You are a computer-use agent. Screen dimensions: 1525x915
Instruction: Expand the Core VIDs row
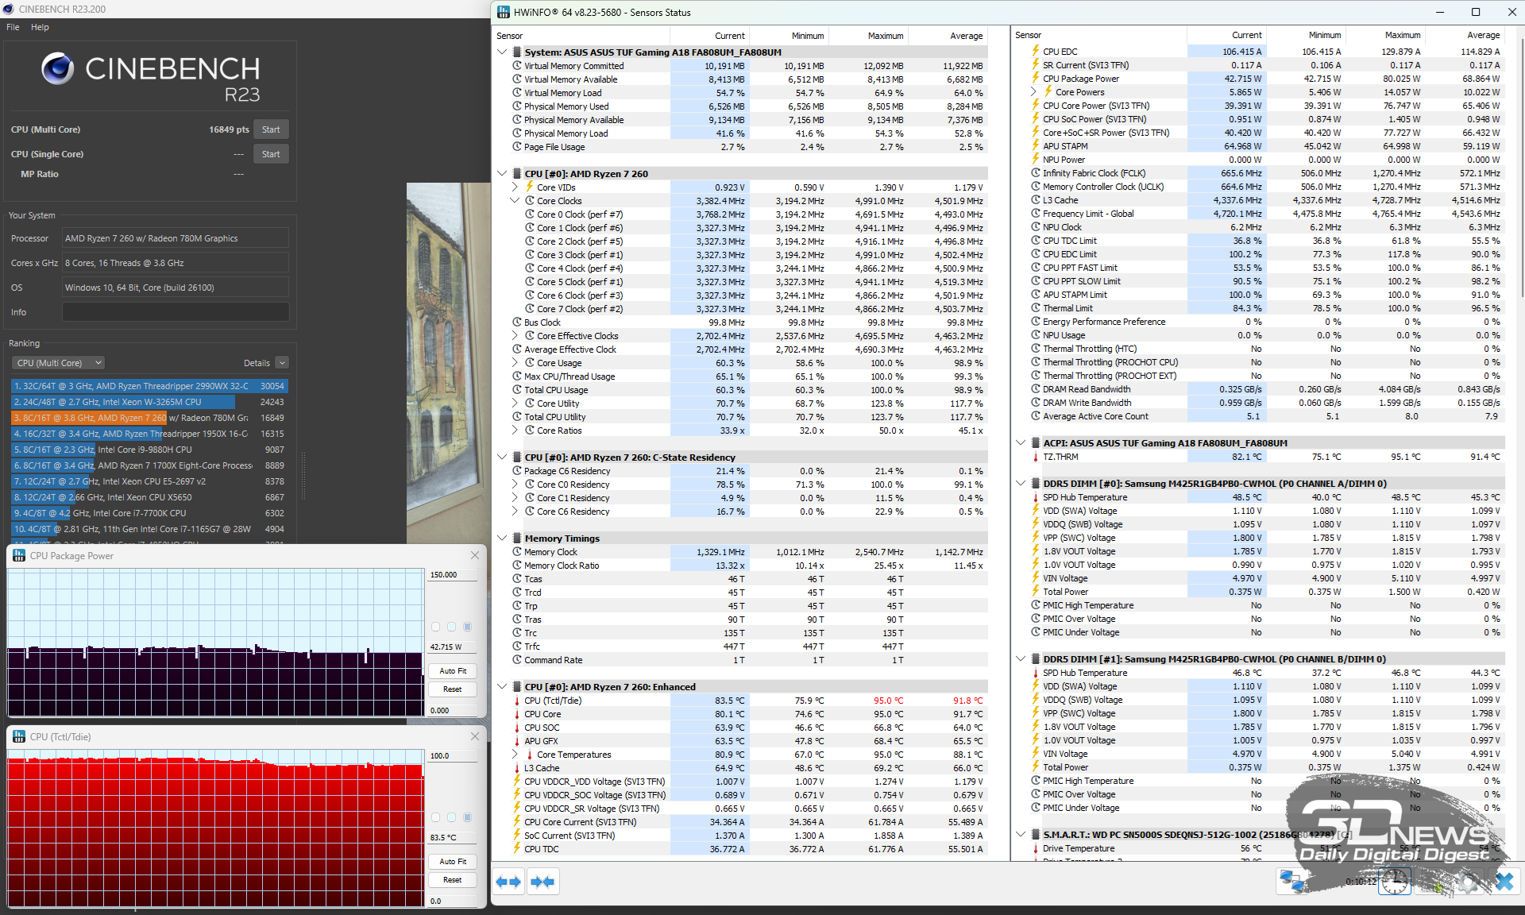pos(515,187)
